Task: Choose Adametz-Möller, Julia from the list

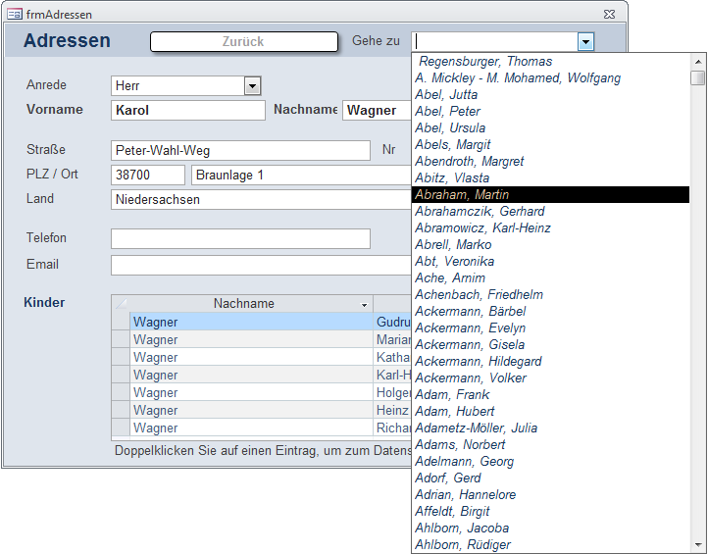Action: [x=551, y=428]
